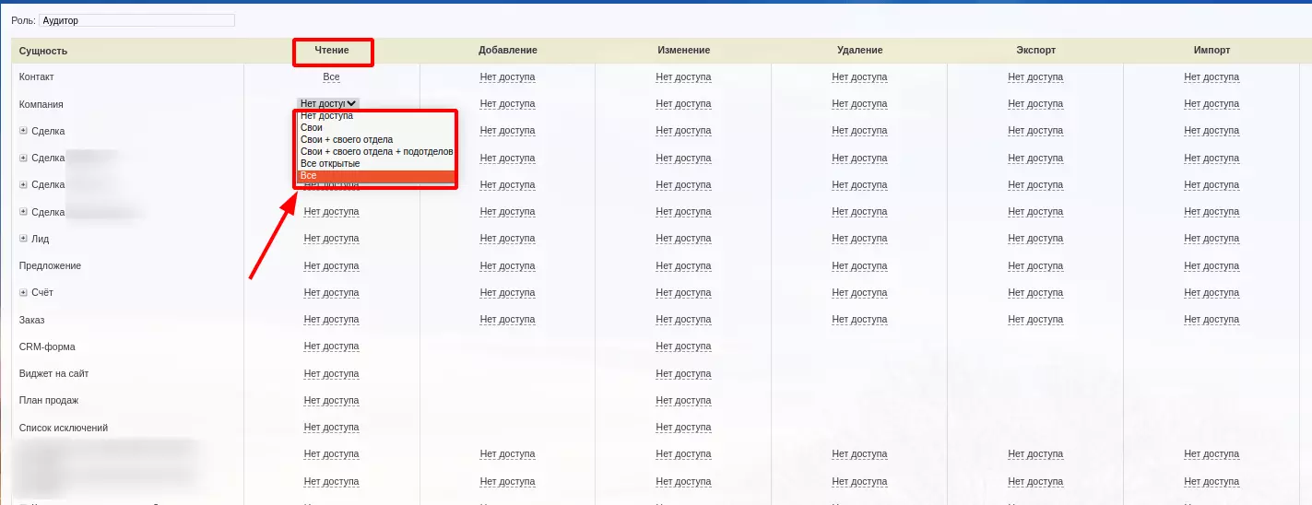
Task: Edit Компания Удаление permission
Action: [859, 104]
